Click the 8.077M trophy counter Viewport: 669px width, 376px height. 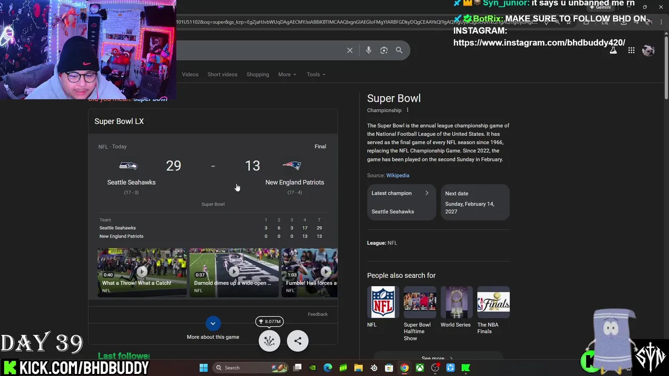coord(270,322)
